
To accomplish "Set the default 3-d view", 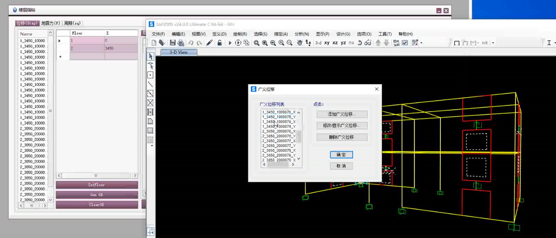I will (x=318, y=43).
